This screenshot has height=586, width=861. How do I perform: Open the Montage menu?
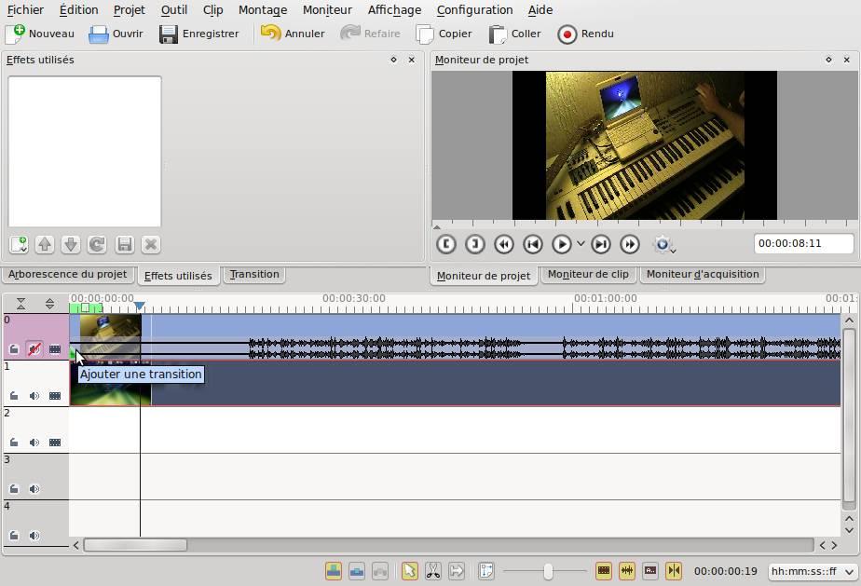[262, 9]
